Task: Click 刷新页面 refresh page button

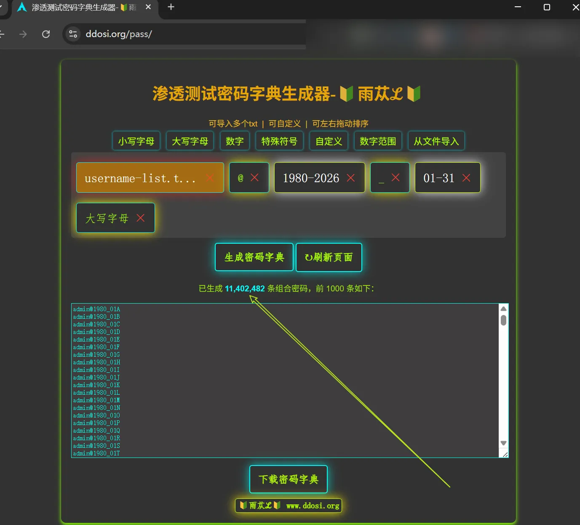Action: (329, 257)
